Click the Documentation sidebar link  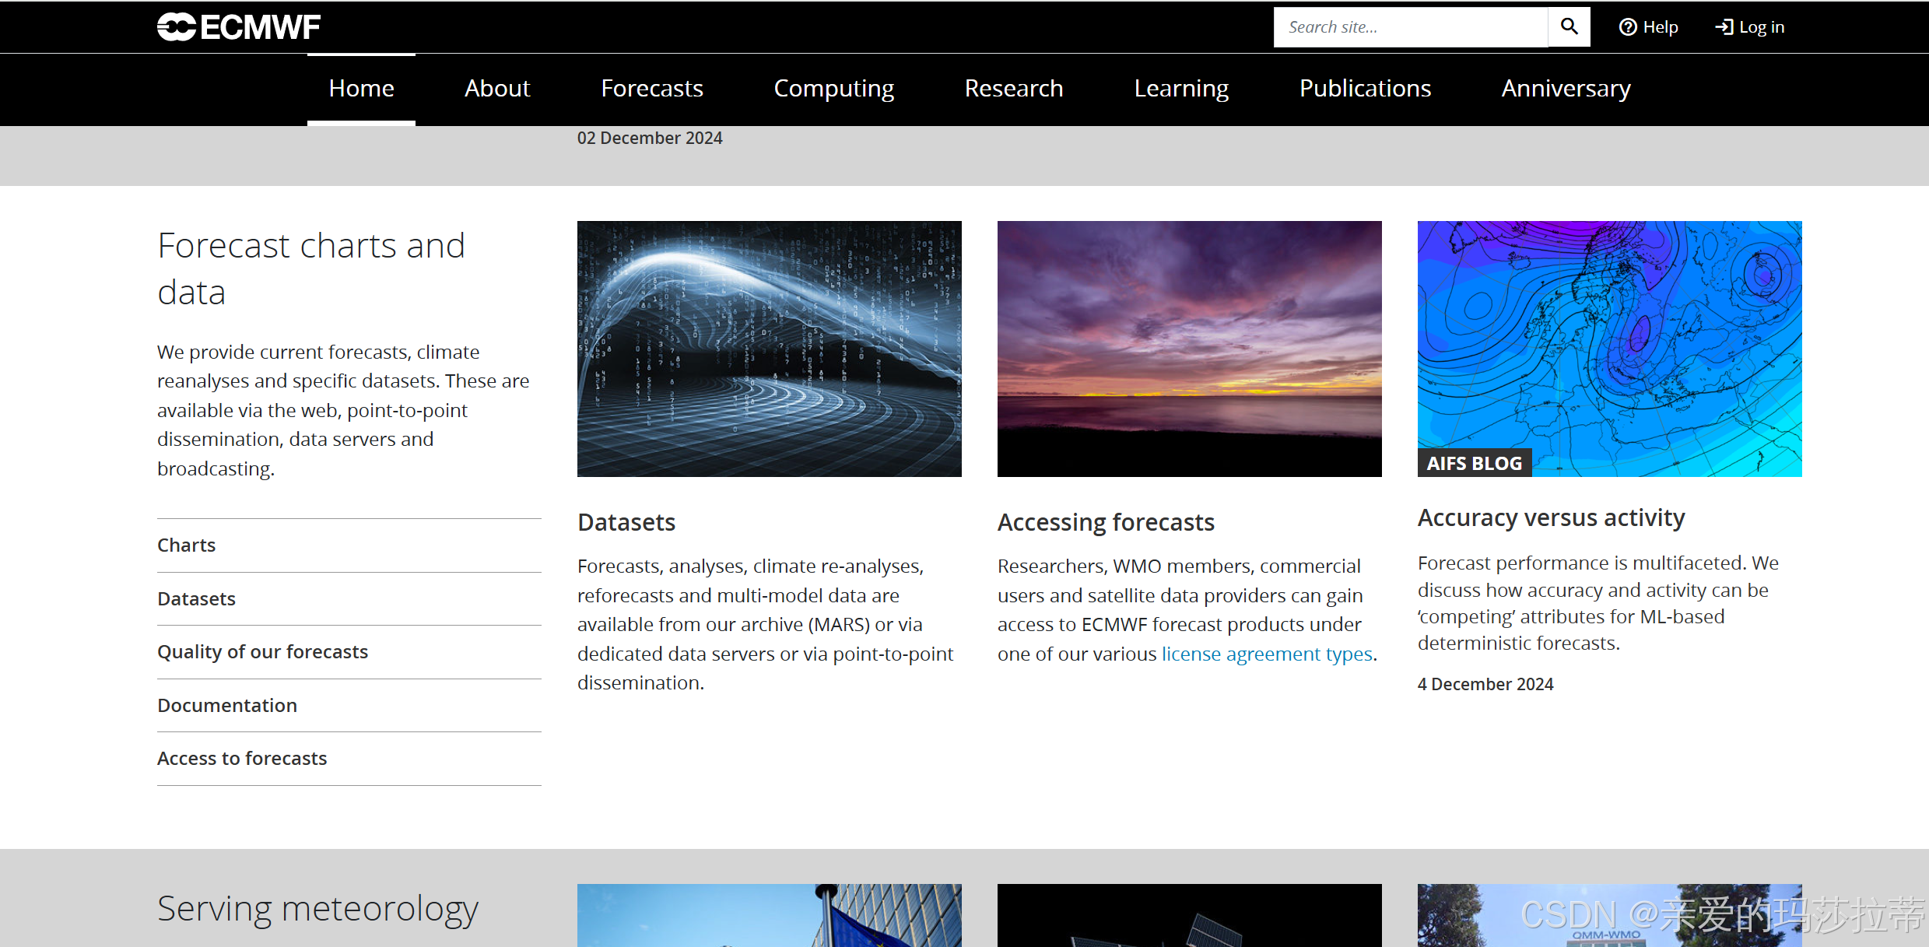[226, 706]
